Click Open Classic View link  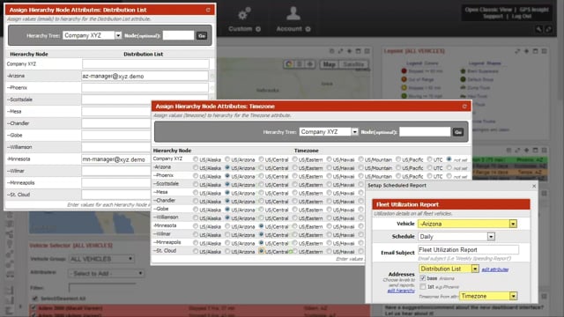coord(488,10)
